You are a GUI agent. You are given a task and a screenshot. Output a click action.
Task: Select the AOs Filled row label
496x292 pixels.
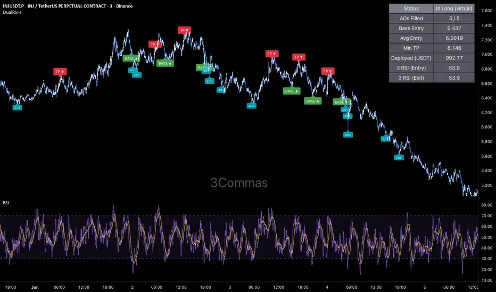[x=411, y=18]
